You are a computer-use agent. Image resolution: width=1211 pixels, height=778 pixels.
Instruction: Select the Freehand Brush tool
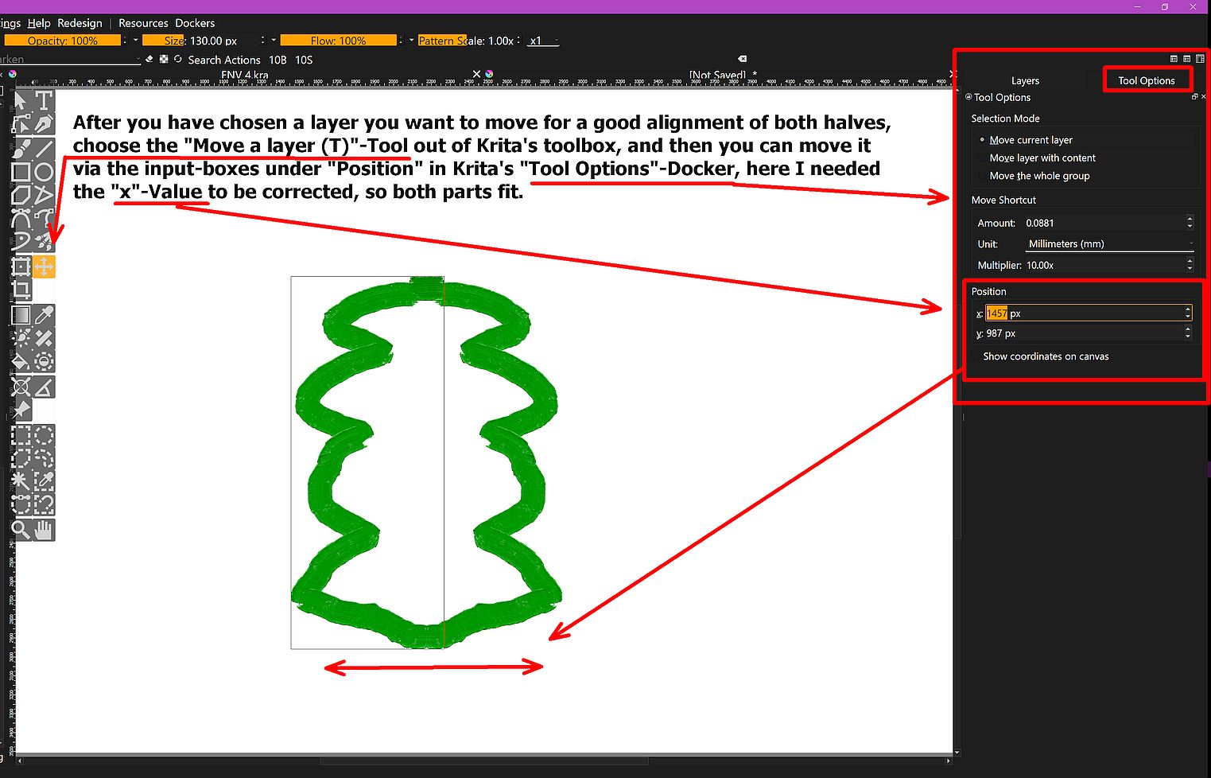tap(21, 149)
